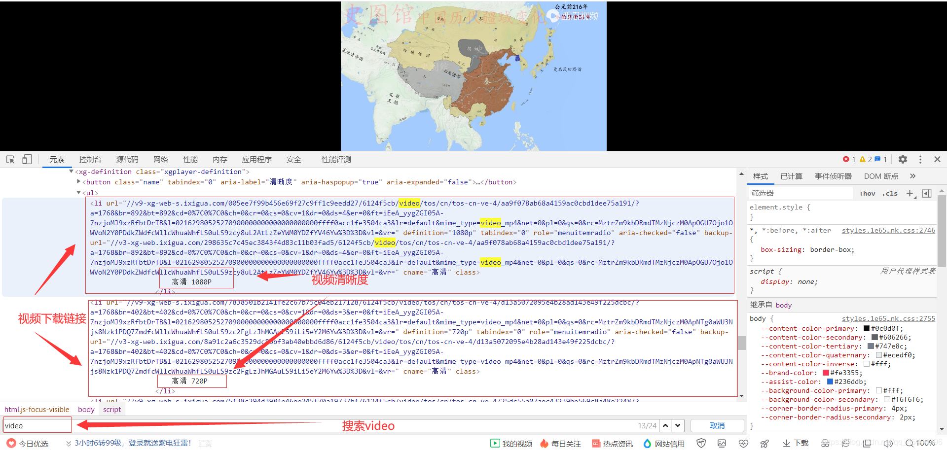Screen dimensions: 947x451
Task: Click the historical map video frame
Action: point(473,76)
